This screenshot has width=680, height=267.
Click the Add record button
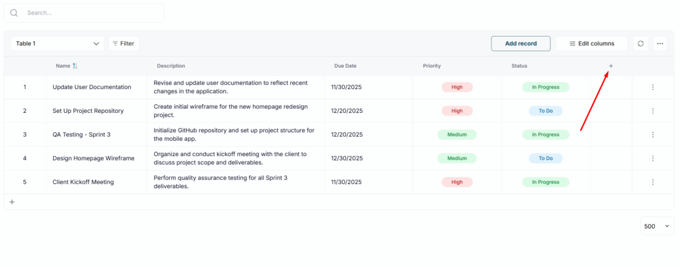[521, 44]
